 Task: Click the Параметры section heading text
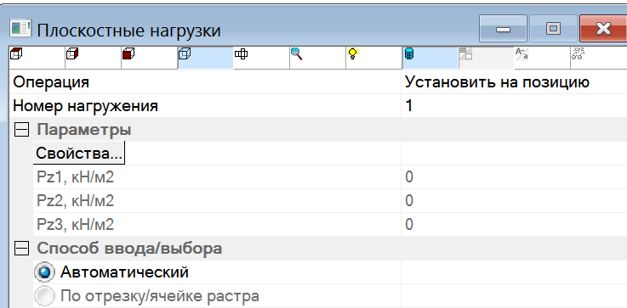click(x=84, y=130)
